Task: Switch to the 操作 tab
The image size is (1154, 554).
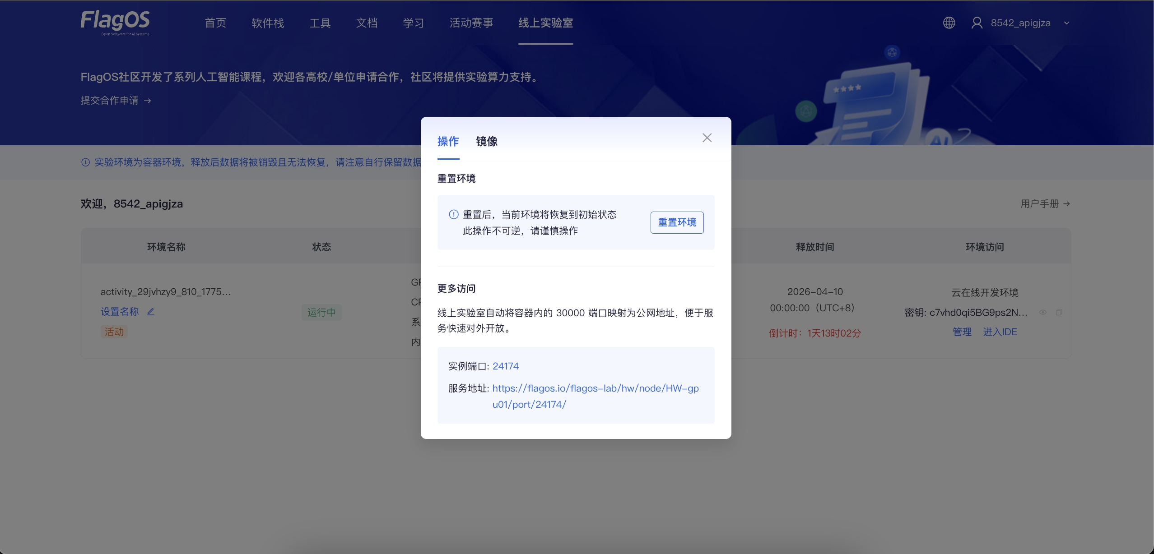Action: click(448, 142)
